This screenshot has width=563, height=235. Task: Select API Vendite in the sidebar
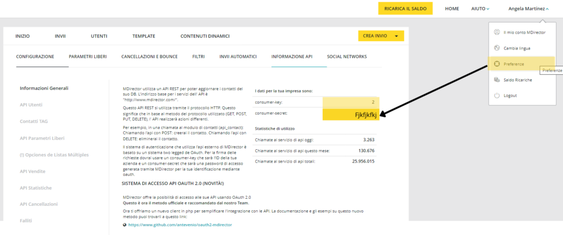pos(32,171)
